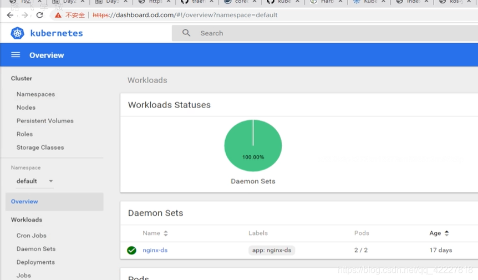Click the app: nginx-ds label chip

[272, 250]
